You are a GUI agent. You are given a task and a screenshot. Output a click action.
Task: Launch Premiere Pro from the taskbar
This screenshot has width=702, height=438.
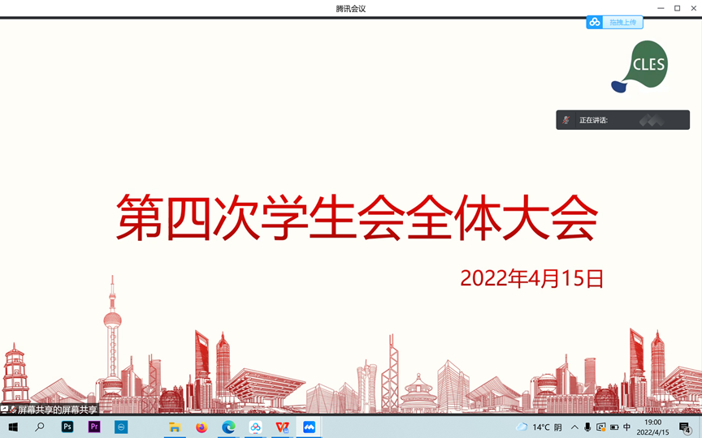coord(94,427)
